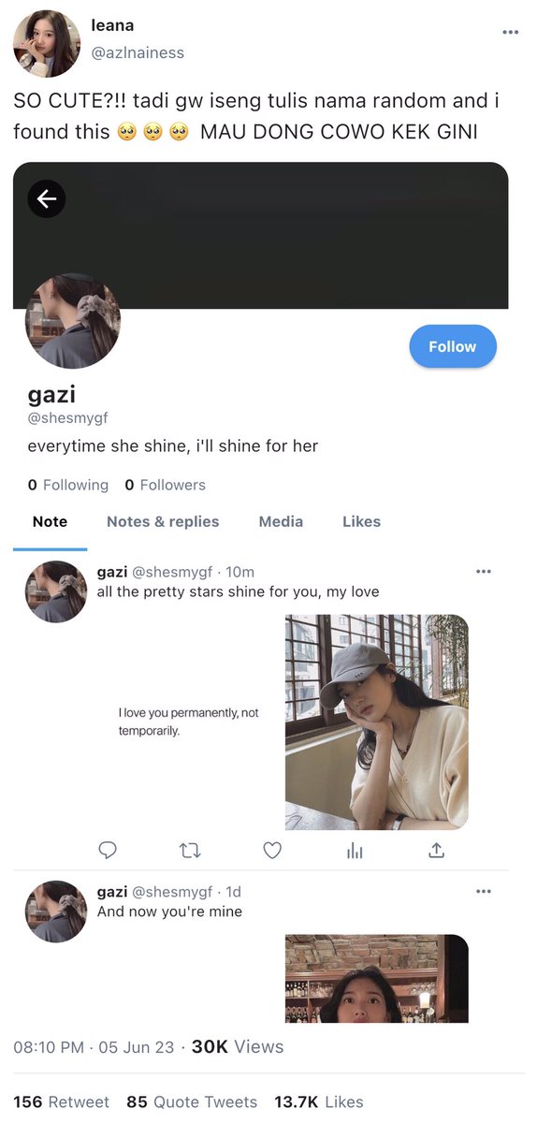
Task: Open the Media tab
Action: coord(281,522)
